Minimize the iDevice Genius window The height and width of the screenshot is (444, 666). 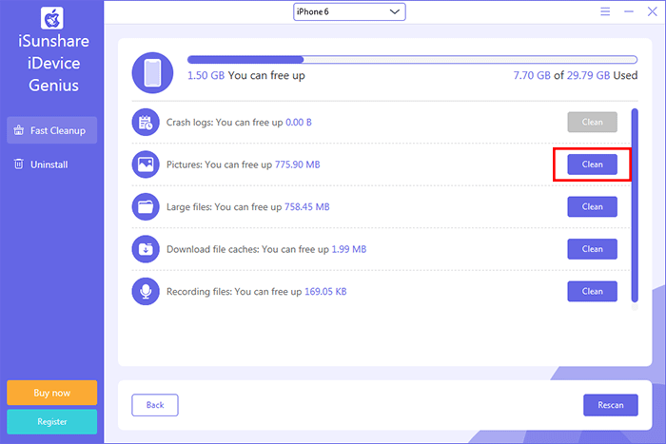pos(629,11)
